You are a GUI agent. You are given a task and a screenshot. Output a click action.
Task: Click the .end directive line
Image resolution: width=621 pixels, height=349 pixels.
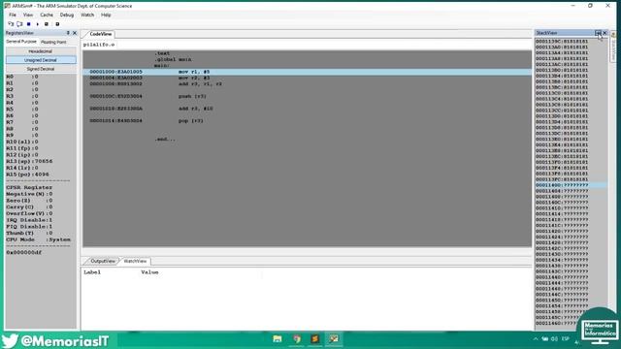[x=165, y=140]
